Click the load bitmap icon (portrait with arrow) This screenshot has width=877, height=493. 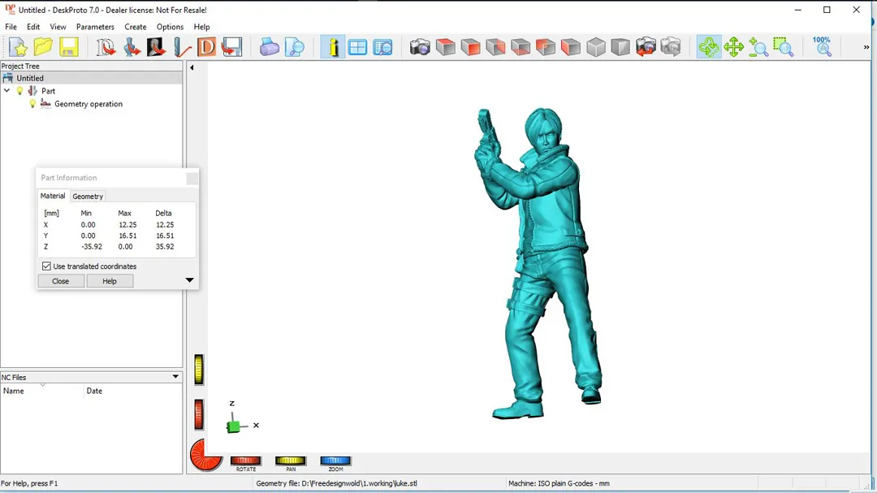point(156,47)
